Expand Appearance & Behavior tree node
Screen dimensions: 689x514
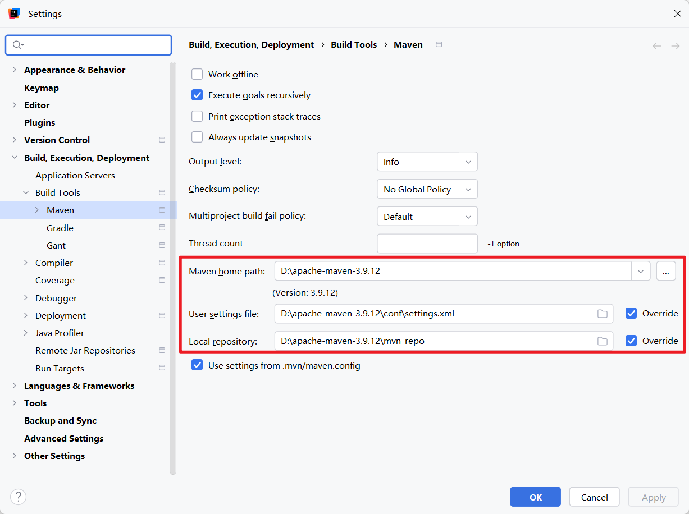coord(15,70)
